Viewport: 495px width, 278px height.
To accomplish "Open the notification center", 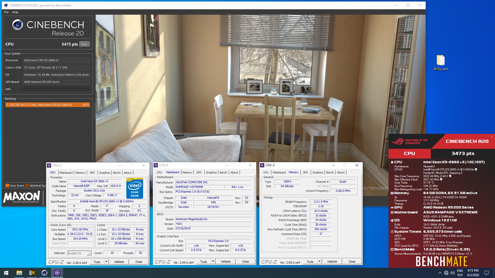I will (x=486, y=273).
